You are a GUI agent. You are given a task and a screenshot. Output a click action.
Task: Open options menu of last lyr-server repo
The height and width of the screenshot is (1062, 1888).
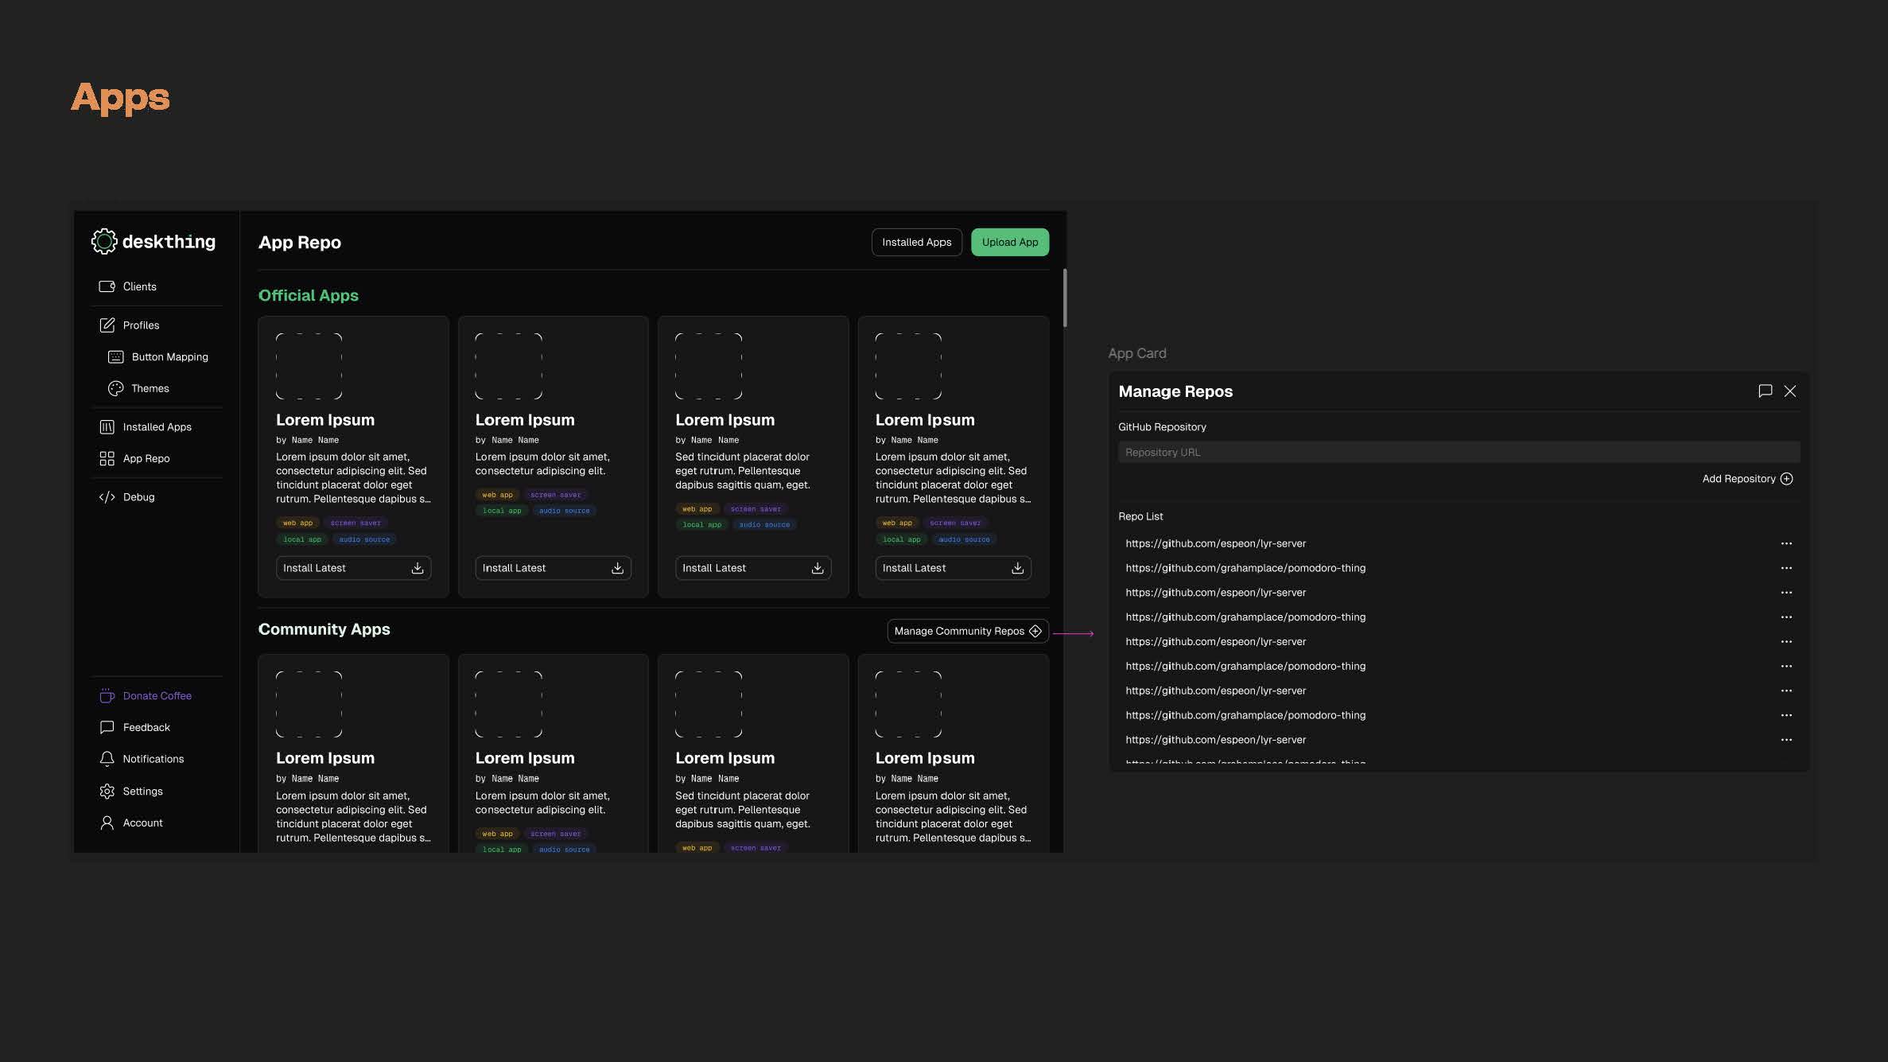point(1786,740)
